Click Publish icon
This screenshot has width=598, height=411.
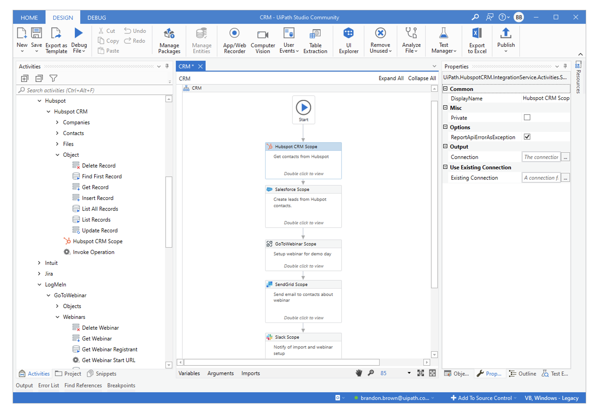[506, 33]
